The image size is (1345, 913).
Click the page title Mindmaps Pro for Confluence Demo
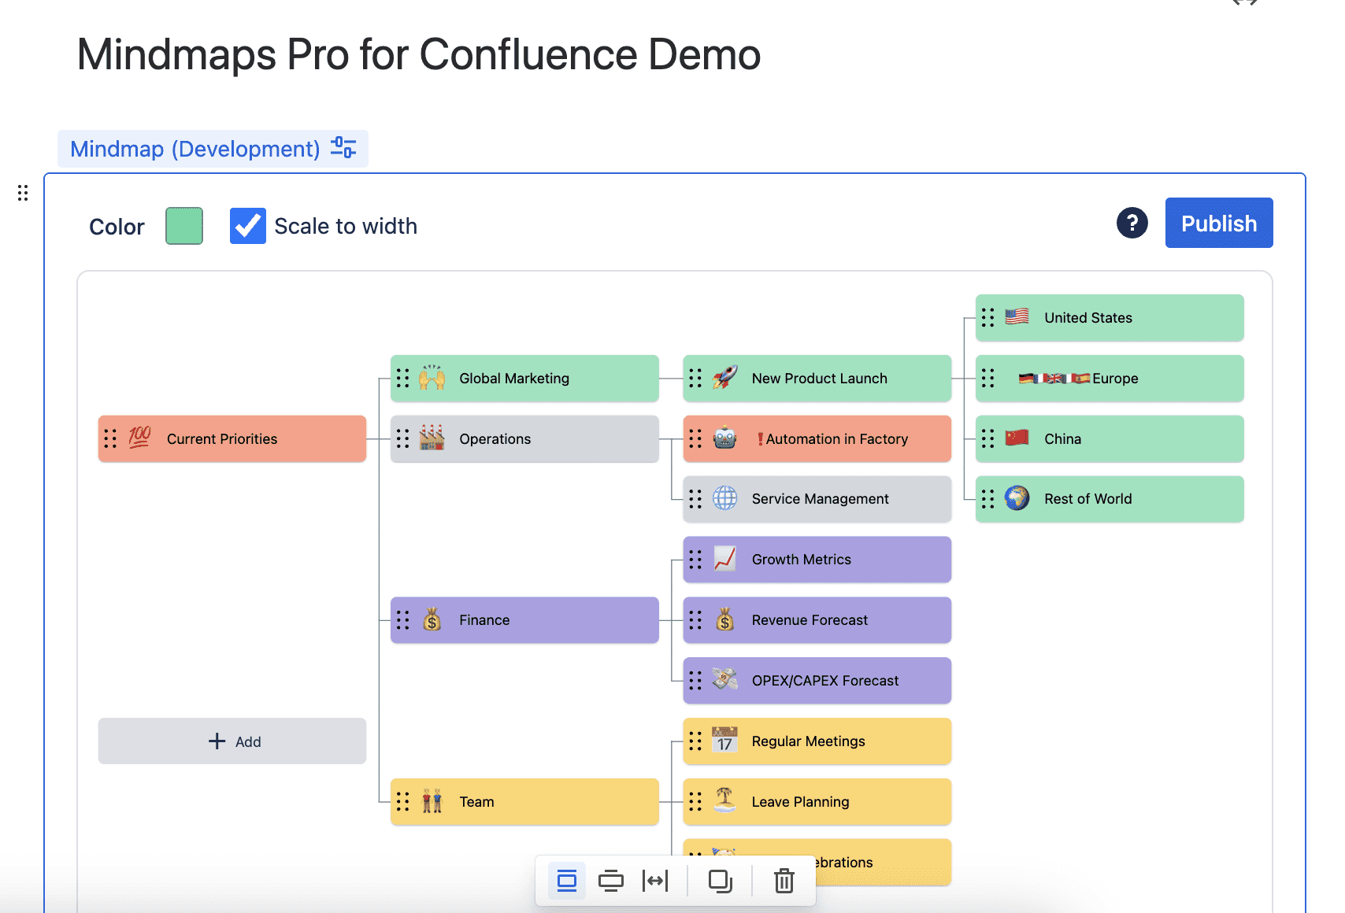[419, 54]
